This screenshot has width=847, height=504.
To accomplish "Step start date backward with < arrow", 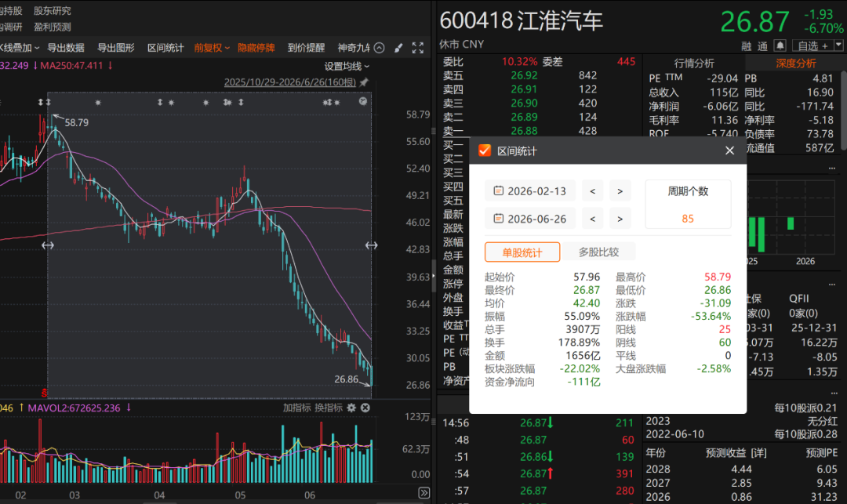I will point(593,191).
